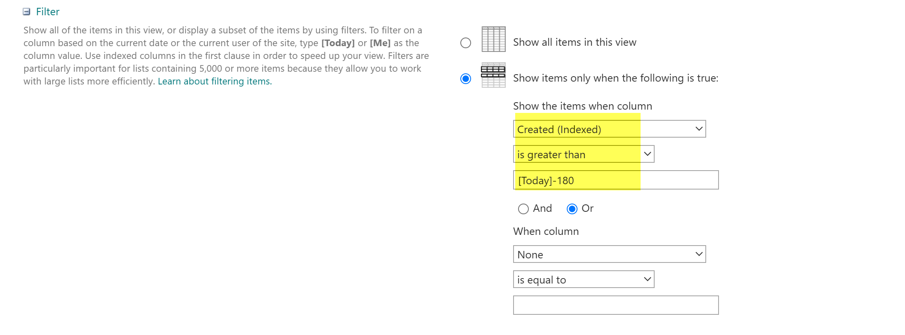Open the Created (Indexed) column dropdown
The image size is (905, 335).
coord(609,129)
